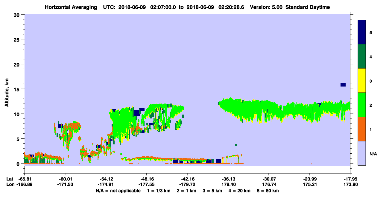
Task: Click the 'Standard Daytime' title text
Action: 308,7
